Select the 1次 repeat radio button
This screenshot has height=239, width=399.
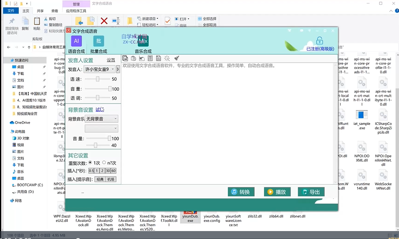tap(90, 163)
